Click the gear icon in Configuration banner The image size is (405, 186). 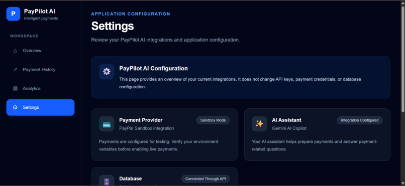107,72
